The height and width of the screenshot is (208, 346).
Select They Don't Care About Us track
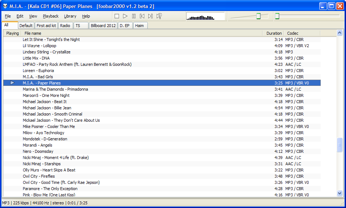[x=162, y=120]
